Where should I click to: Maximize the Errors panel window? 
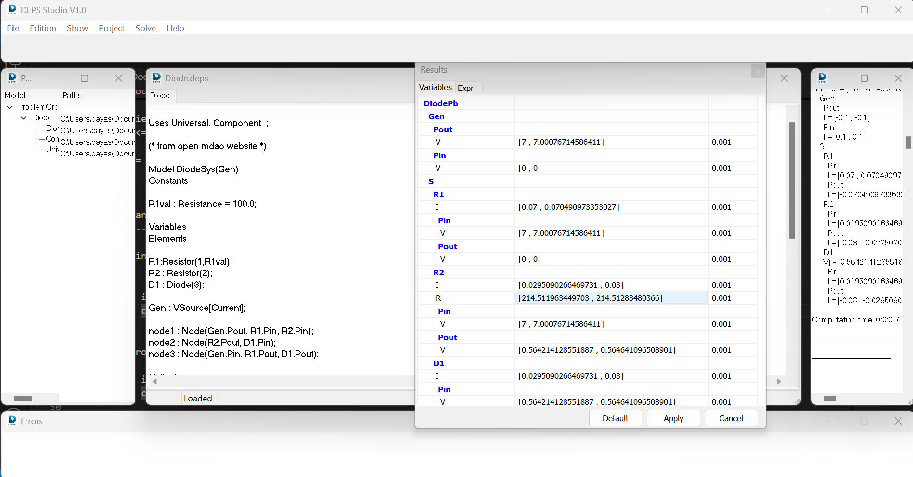(x=864, y=421)
